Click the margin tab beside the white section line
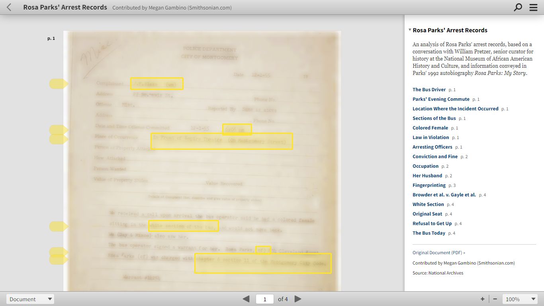 pyautogui.click(x=59, y=226)
